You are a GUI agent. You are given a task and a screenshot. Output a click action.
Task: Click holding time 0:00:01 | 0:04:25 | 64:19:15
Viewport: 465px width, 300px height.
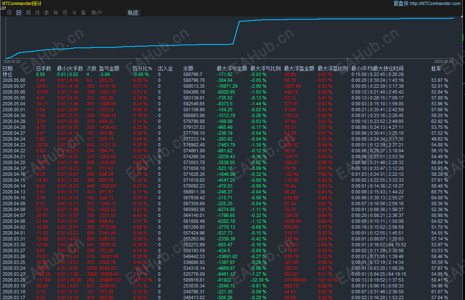(x=379, y=274)
